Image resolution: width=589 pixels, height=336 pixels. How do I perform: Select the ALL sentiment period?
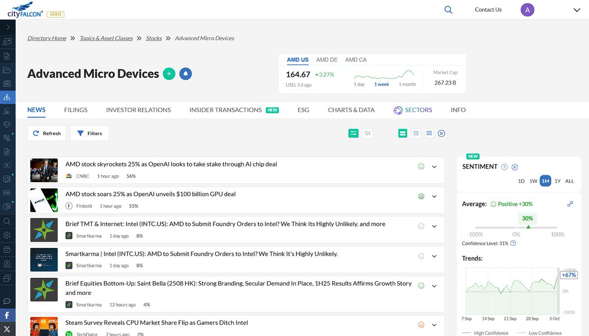click(x=569, y=181)
